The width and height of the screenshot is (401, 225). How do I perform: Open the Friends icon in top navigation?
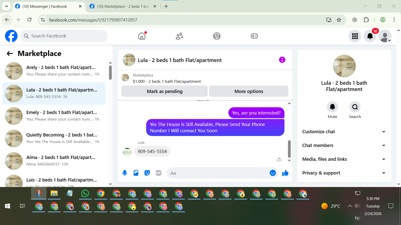pyautogui.click(x=179, y=36)
